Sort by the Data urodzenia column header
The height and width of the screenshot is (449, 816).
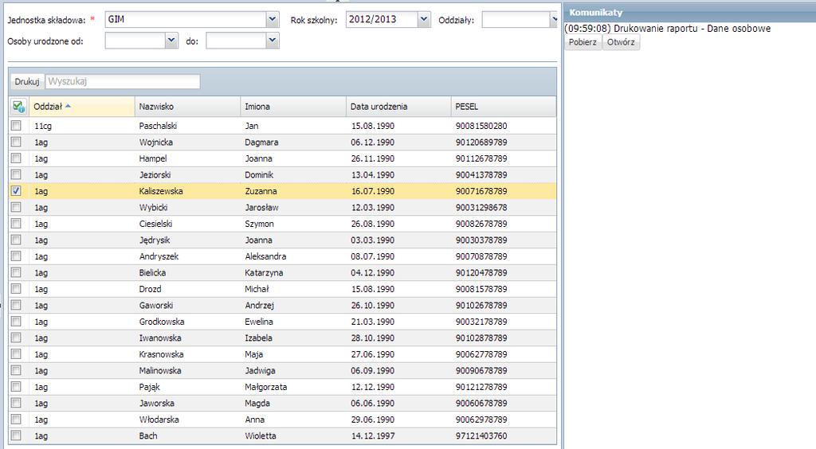point(398,107)
